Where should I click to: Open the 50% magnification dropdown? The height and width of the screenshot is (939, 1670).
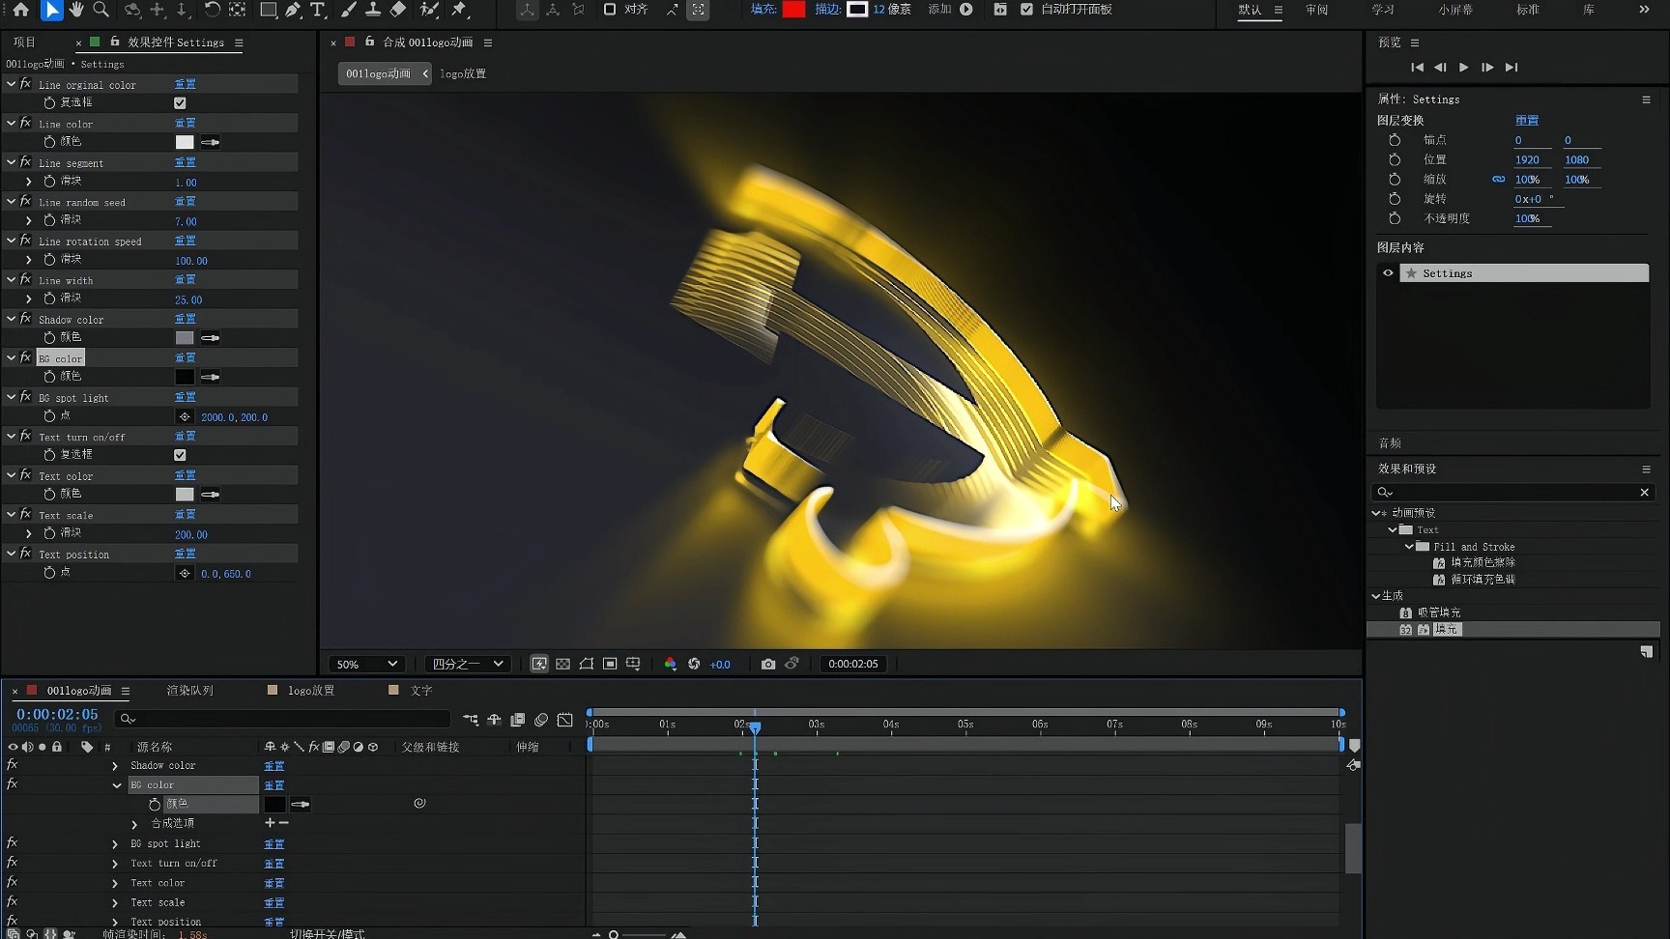[365, 664]
